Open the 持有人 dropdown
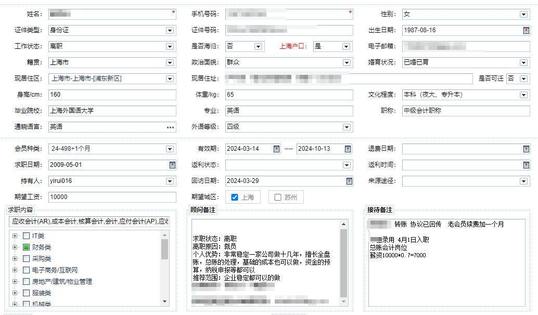Screen dimensions: 538x315 (x=170, y=181)
